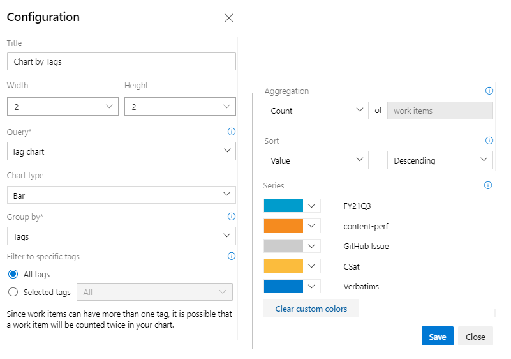This screenshot has height=359, width=511.
Task: Click the FY21Q3 teal color swatch
Action: (283, 206)
